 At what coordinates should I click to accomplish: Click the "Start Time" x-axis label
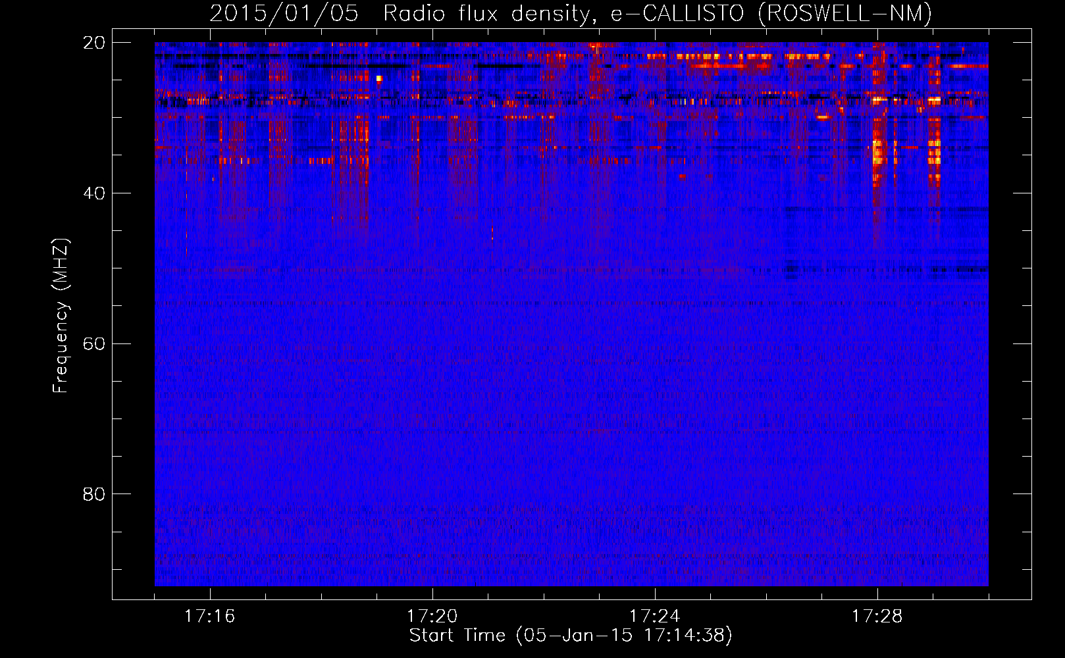457,636
